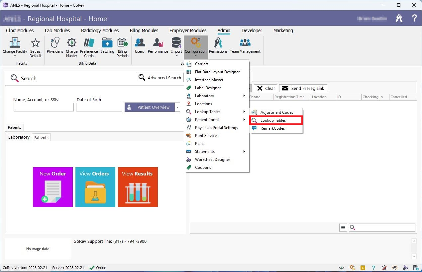
Task: Switch to Billing Modules tab
Action: 144,31
